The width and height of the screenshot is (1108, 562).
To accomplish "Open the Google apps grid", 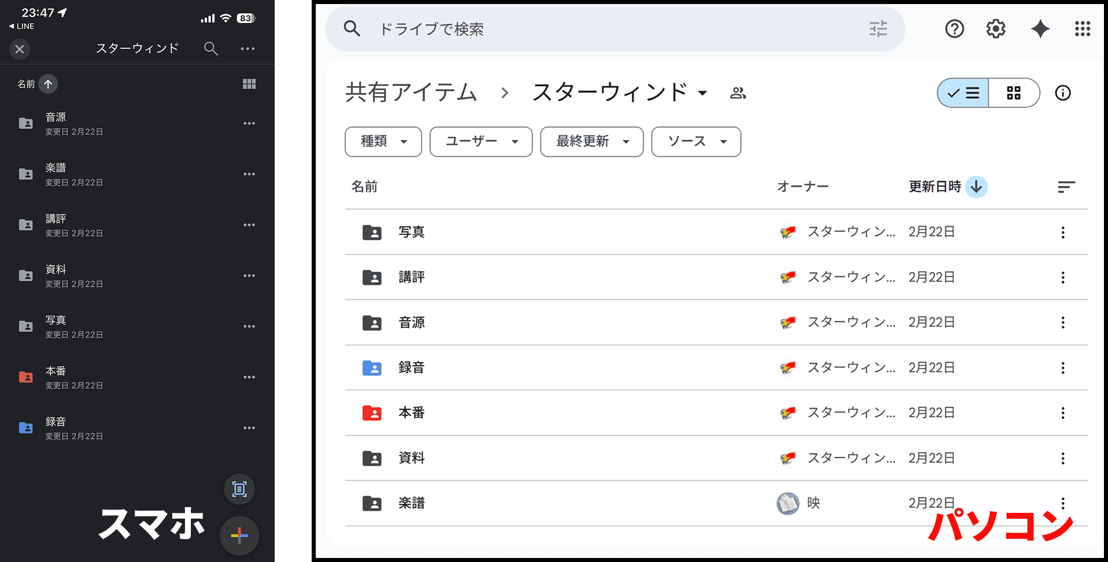I will 1082,29.
